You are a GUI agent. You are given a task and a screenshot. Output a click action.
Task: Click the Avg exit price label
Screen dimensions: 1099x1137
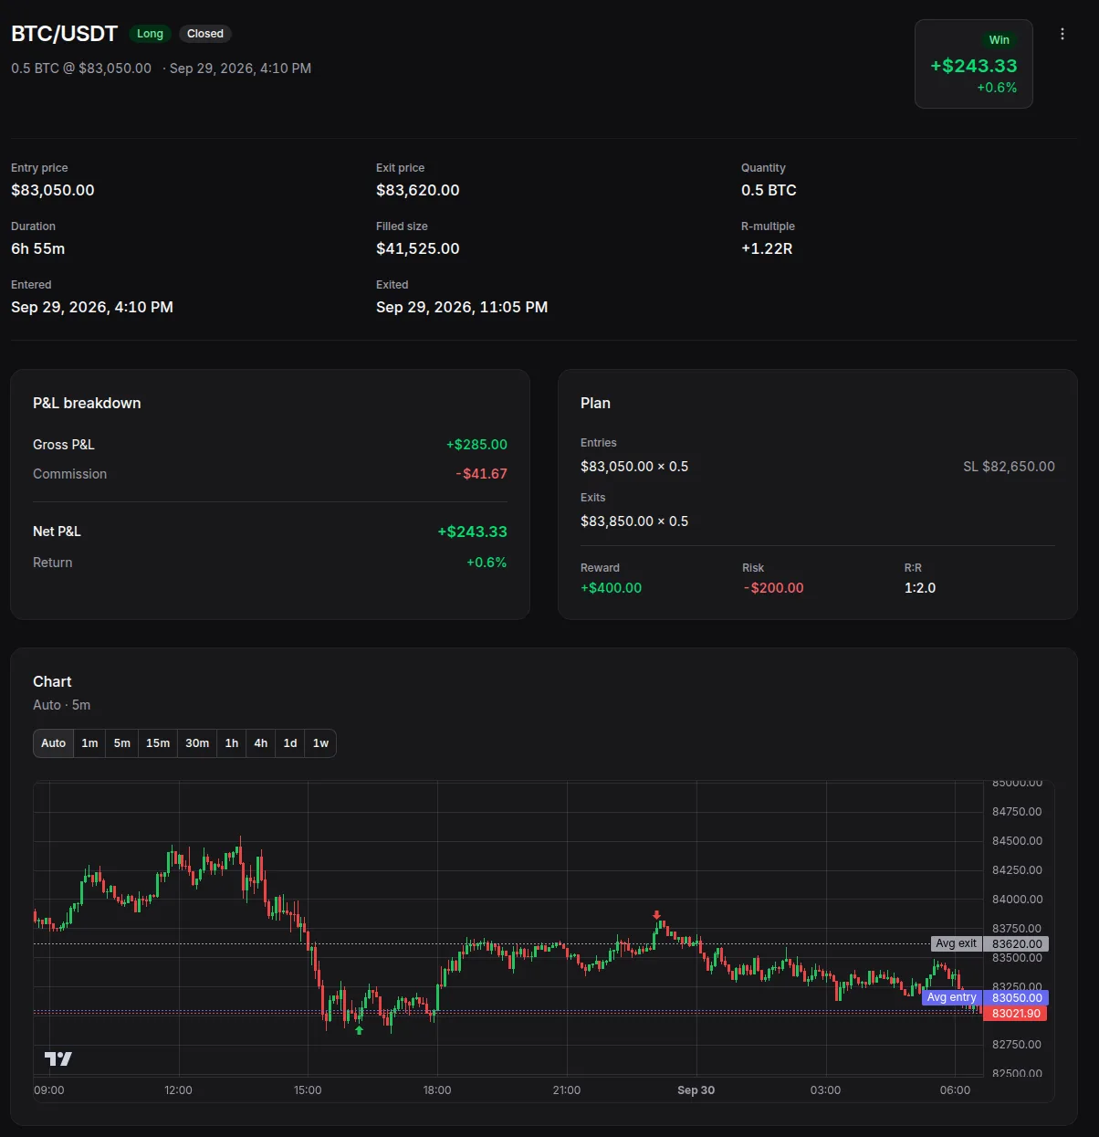956,943
